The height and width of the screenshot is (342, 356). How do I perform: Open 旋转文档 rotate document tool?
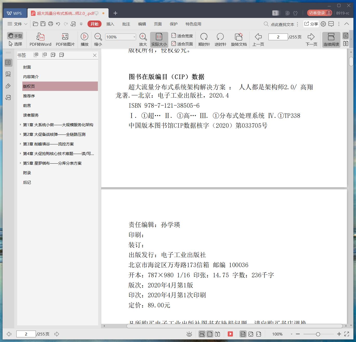(239, 40)
